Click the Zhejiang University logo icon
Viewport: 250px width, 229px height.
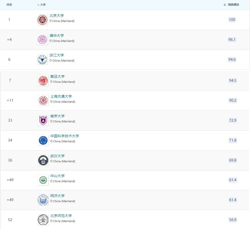pos(42,60)
